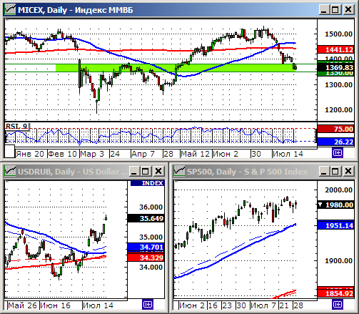Click the 1500.00 axis label in MICEX

(338, 34)
